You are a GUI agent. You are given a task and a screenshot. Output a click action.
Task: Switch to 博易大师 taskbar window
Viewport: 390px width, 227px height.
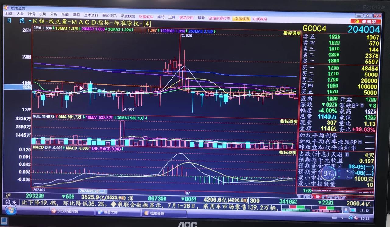[x=117, y=212]
